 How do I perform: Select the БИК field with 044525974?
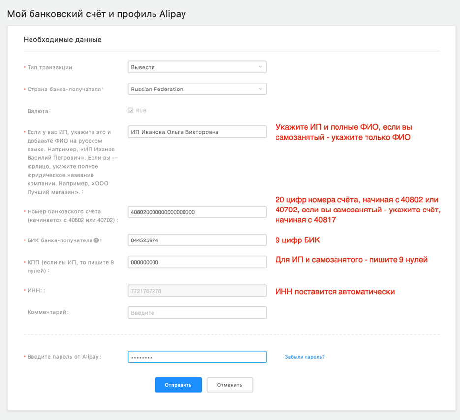[197, 240]
